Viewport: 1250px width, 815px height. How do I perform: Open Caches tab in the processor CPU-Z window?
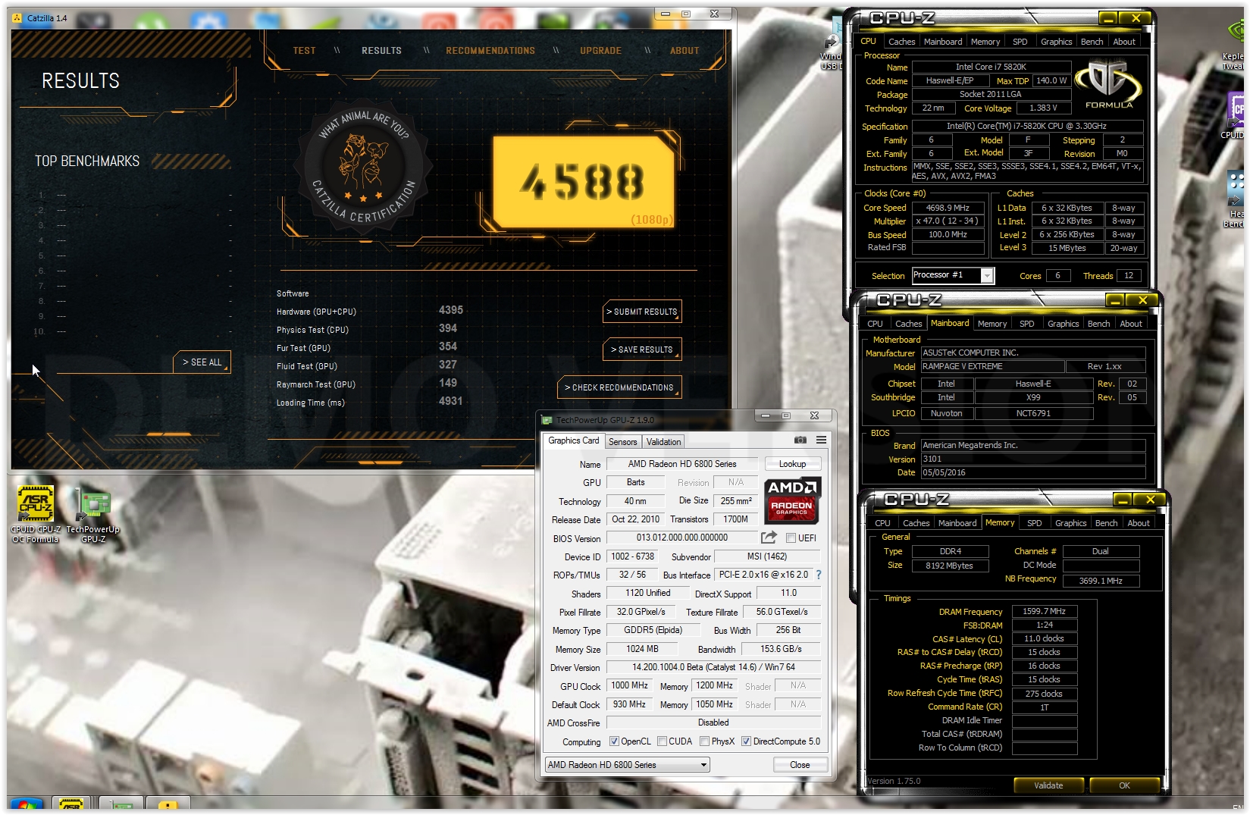[901, 42]
